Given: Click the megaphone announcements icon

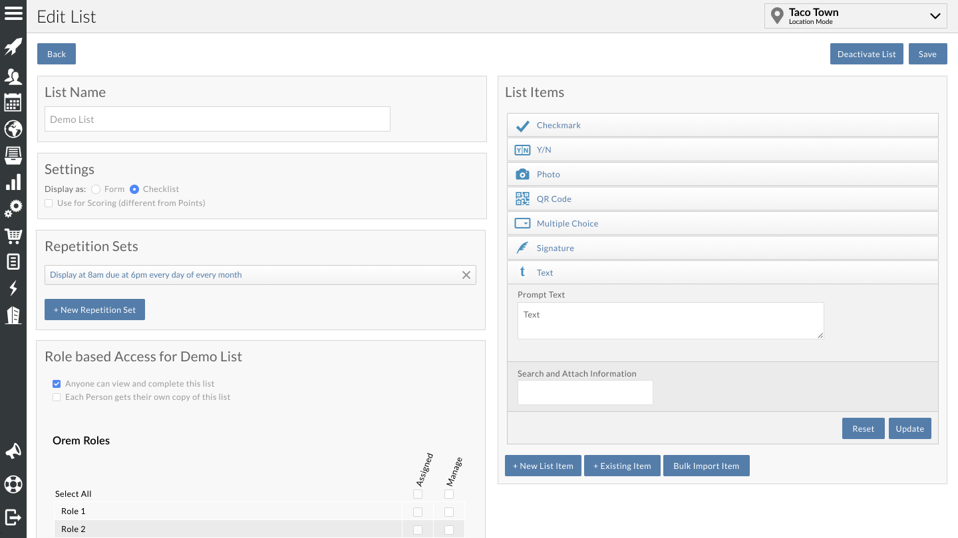Looking at the screenshot, I should pyautogui.click(x=13, y=452).
